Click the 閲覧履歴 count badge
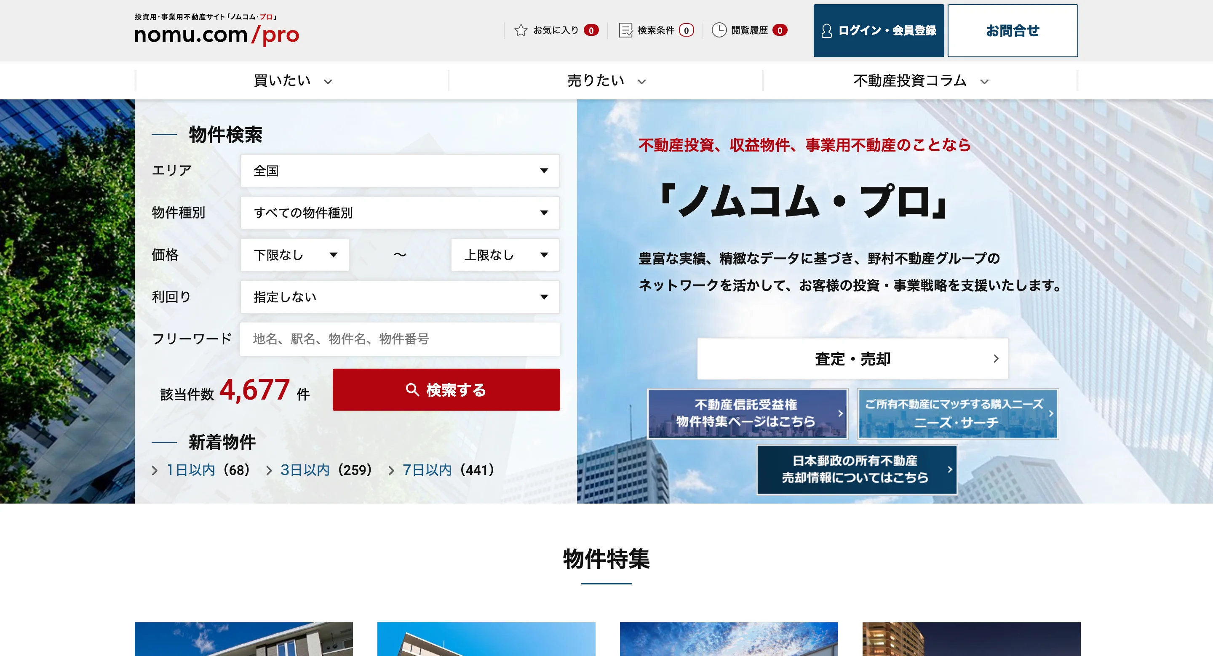The image size is (1213, 656). pyautogui.click(x=780, y=30)
